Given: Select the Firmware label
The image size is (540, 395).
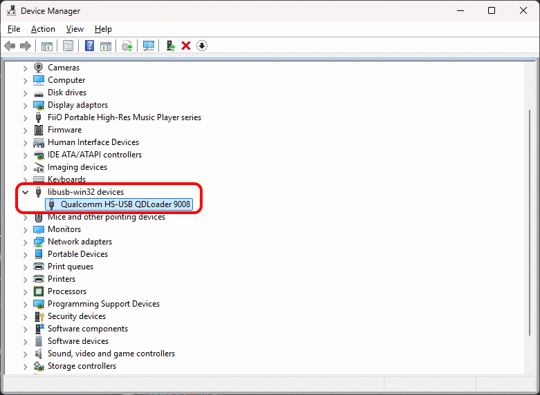Looking at the screenshot, I should (65, 130).
